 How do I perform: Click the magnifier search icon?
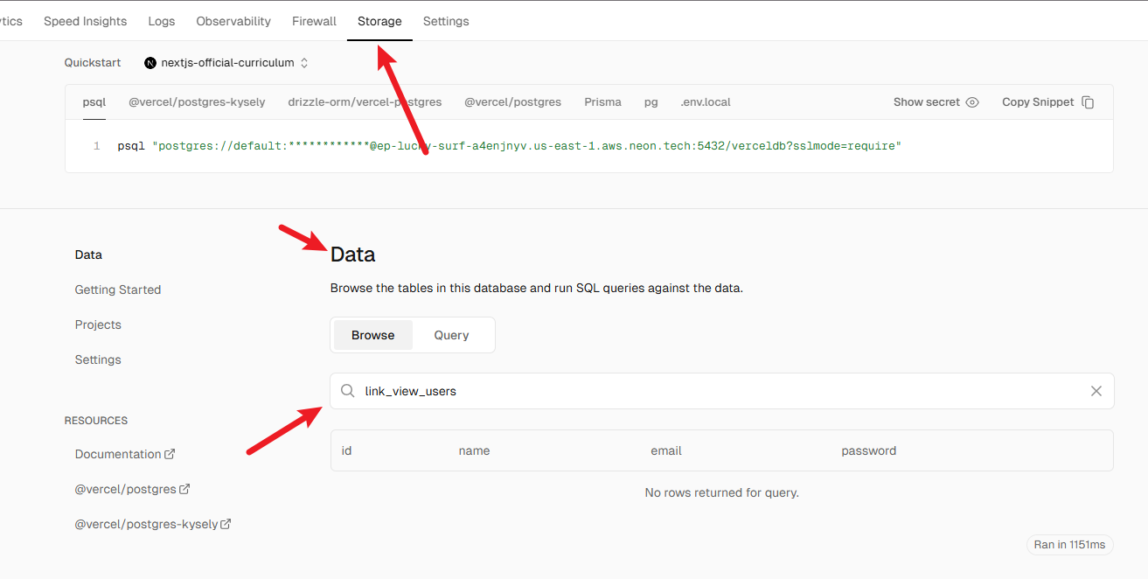347,391
